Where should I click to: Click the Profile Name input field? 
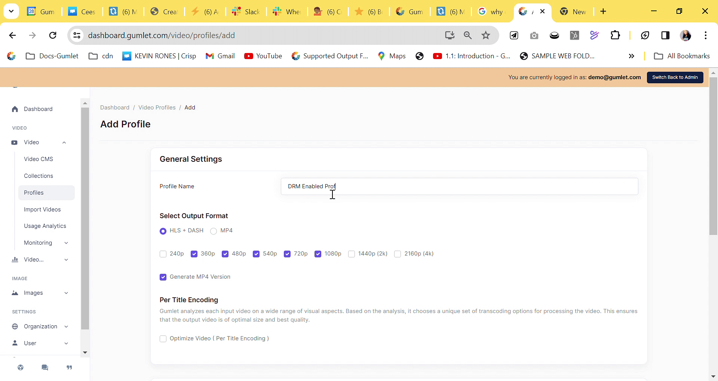tap(459, 186)
